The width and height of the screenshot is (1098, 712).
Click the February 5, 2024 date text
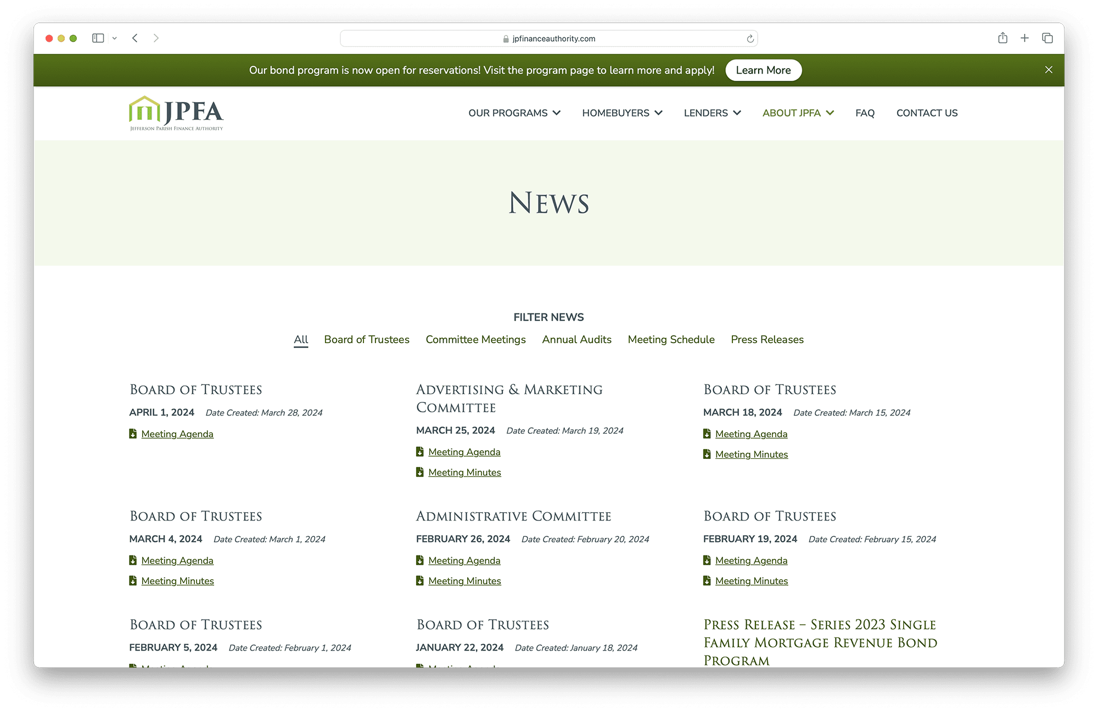click(173, 648)
